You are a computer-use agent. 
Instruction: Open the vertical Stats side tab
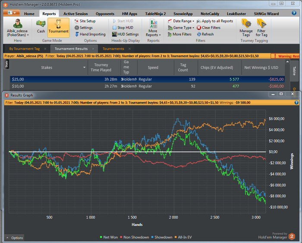tap(7, 64)
